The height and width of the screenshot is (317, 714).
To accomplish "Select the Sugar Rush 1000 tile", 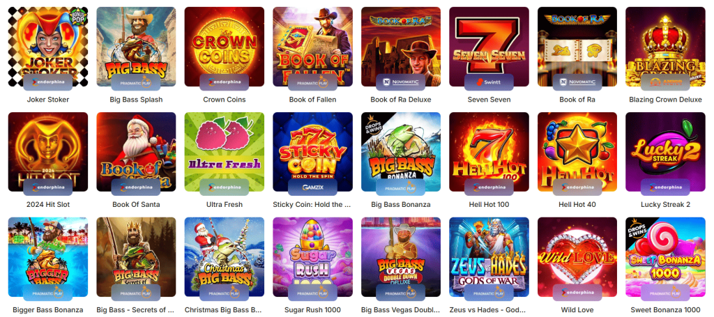I will (x=312, y=257).
